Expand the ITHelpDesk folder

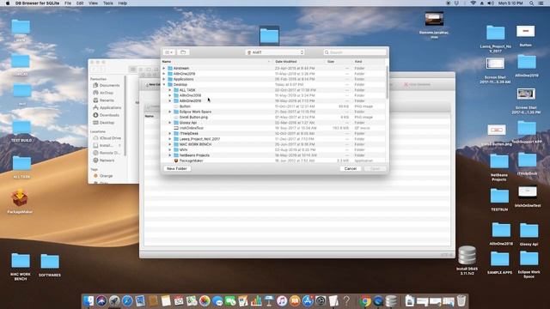[x=170, y=134]
